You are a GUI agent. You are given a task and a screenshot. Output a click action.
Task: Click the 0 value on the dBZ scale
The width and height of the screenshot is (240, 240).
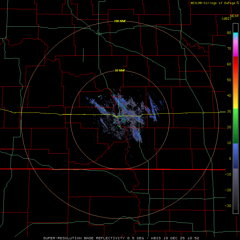[x=230, y=159]
